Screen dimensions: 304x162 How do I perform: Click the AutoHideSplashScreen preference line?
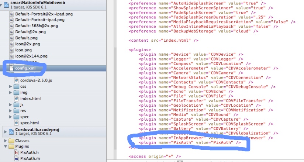click(197, 3)
